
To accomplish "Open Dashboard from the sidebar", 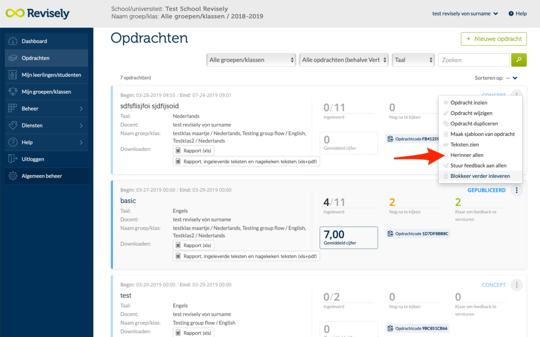I will pyautogui.click(x=46, y=41).
